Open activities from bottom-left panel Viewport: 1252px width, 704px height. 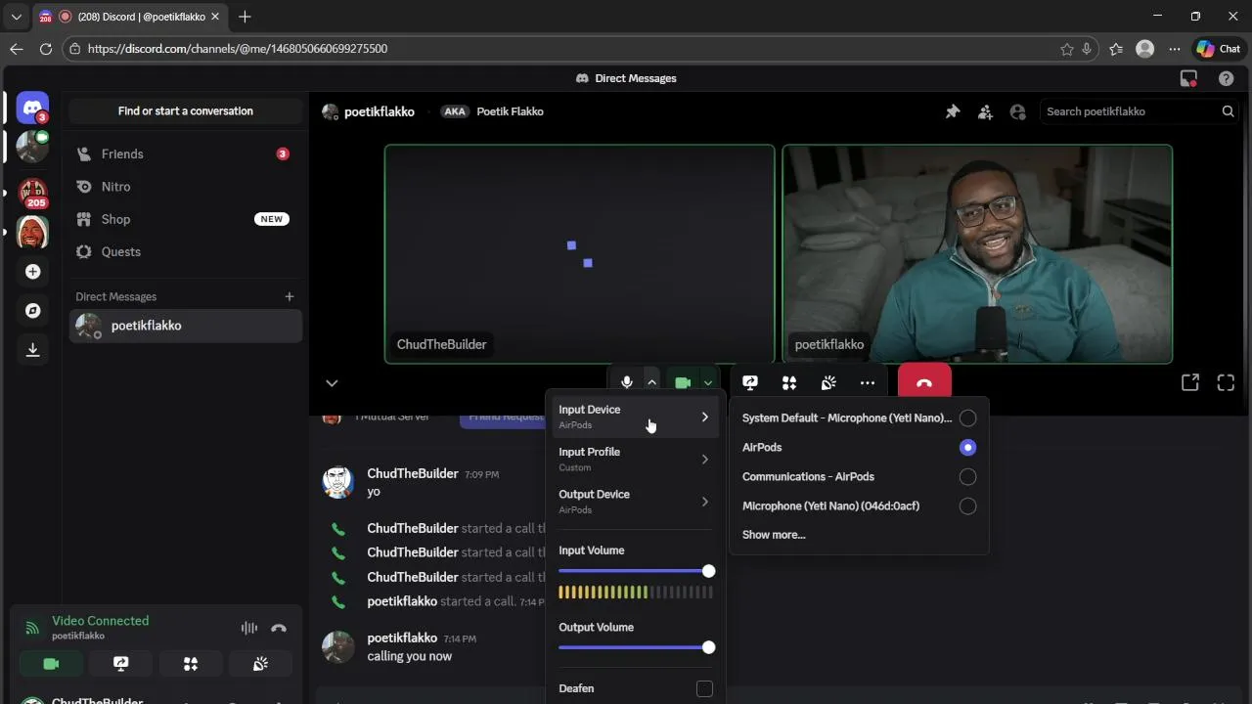191,664
